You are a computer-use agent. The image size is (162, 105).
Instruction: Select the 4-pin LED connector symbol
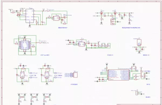(x=75, y=75)
